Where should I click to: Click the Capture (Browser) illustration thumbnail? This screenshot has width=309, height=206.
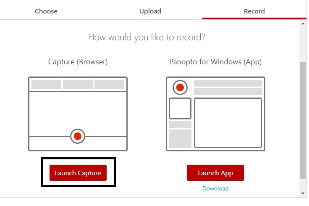click(78, 114)
